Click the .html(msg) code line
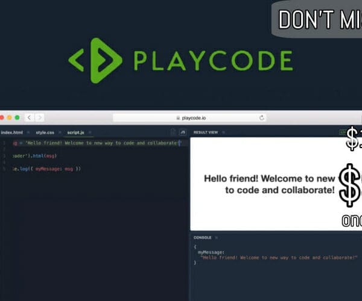The width and height of the screenshot is (362, 301). tap(34, 156)
